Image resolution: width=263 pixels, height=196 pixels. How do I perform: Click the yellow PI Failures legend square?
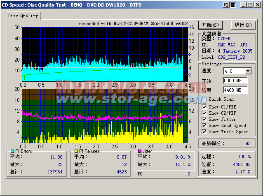76,151
